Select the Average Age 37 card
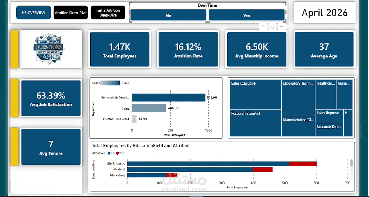Viewport: 369px width, 197px height. coord(324,49)
